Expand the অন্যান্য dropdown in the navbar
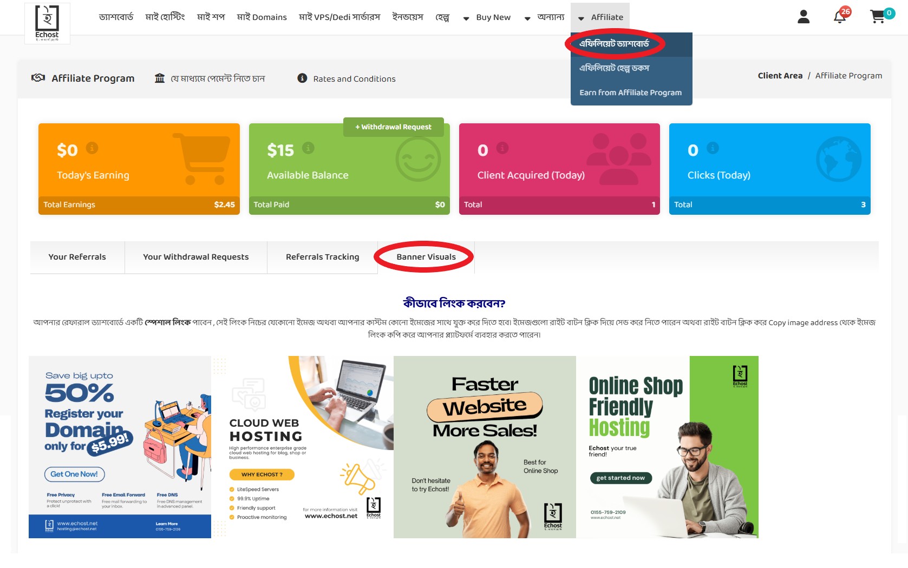 (544, 17)
